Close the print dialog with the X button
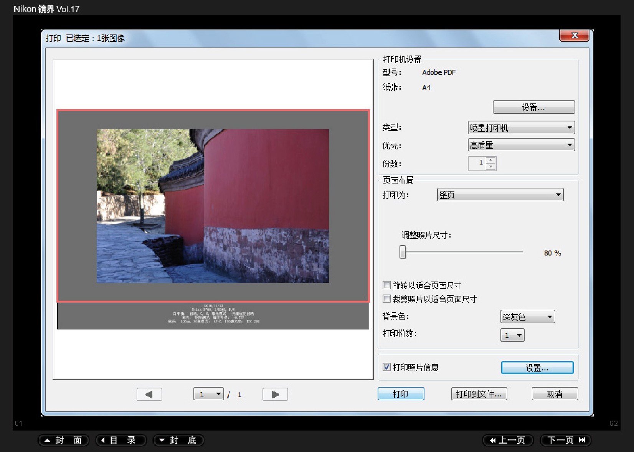Viewport: 634px width, 452px height. [574, 35]
